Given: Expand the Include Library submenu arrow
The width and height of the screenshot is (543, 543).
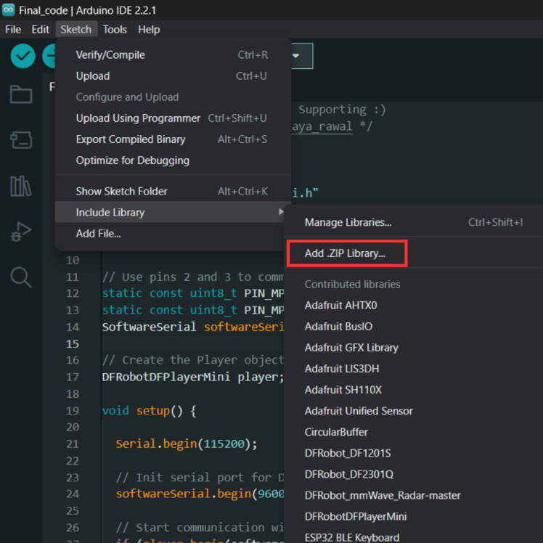Looking at the screenshot, I should click(x=281, y=212).
